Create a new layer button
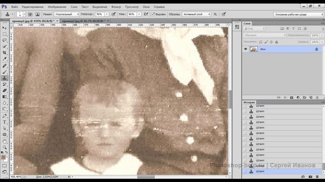 pos(311,98)
